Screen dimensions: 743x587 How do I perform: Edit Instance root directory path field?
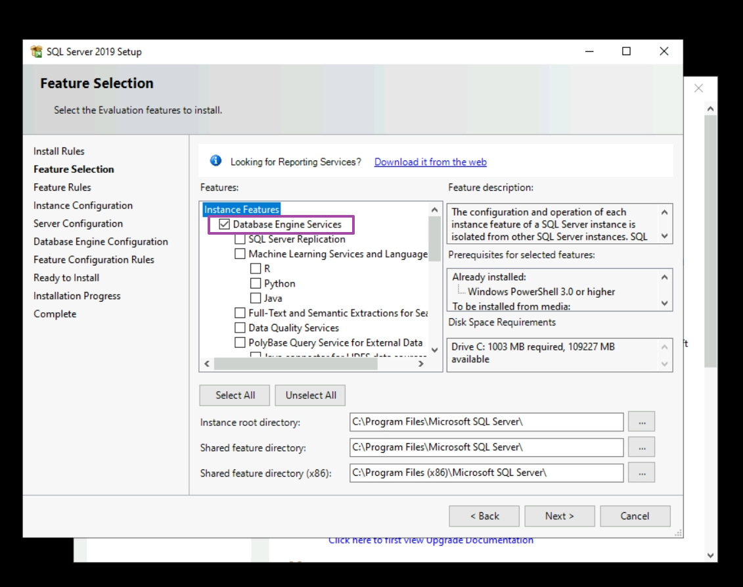click(487, 421)
